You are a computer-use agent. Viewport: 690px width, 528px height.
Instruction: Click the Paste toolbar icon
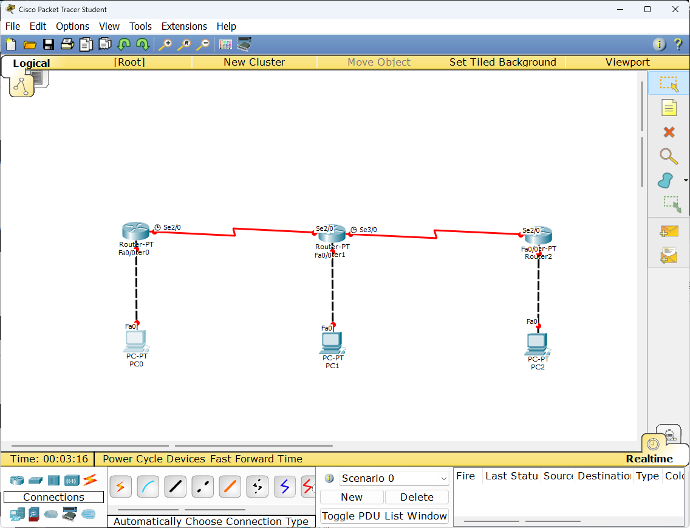click(x=104, y=44)
